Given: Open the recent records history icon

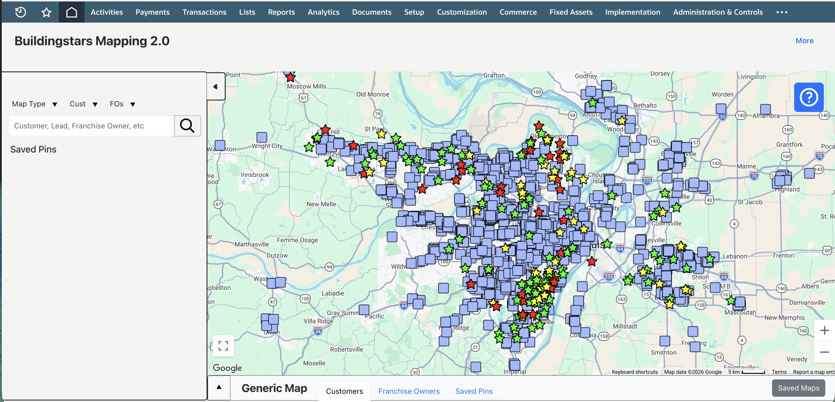Looking at the screenshot, I should pos(20,12).
